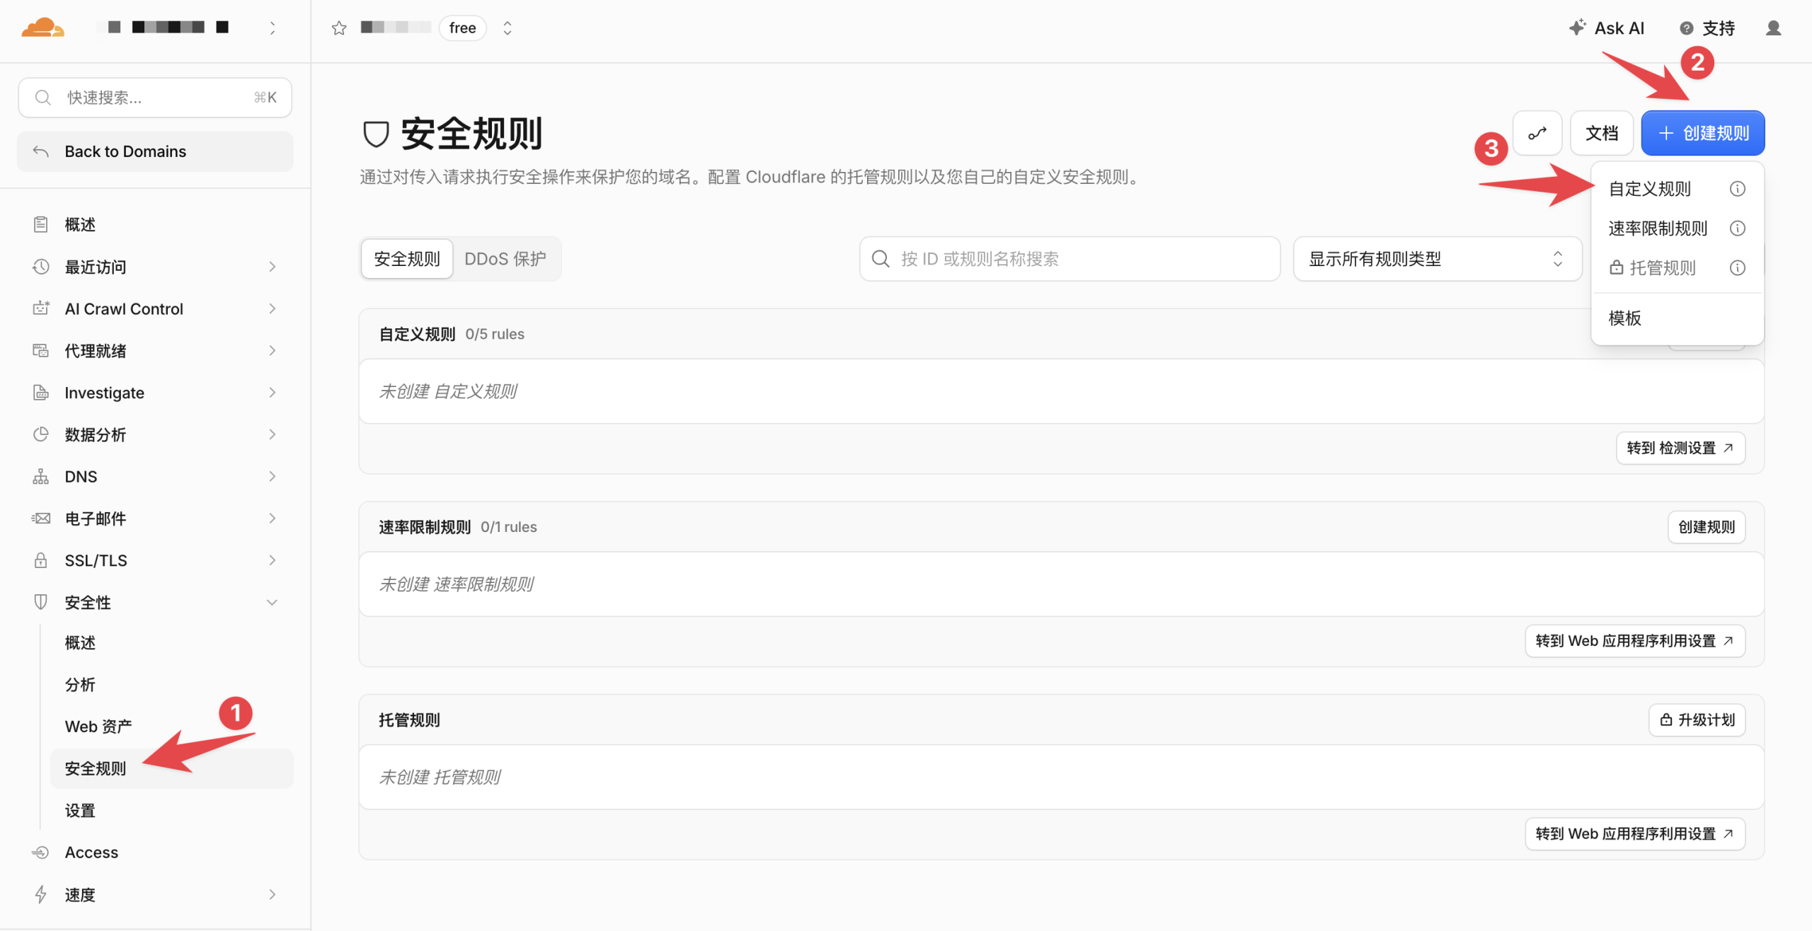Collapse the 安全性 section chevron
This screenshot has width=1812, height=931.
click(x=273, y=603)
